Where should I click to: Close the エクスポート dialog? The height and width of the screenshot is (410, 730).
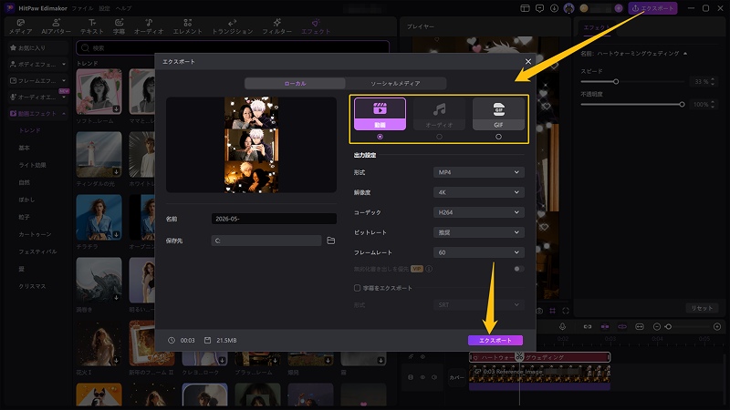528,61
